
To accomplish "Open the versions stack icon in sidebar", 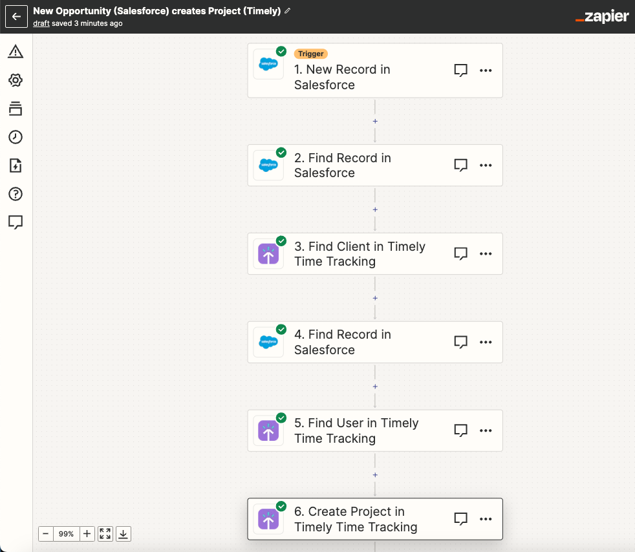I will 16,109.
